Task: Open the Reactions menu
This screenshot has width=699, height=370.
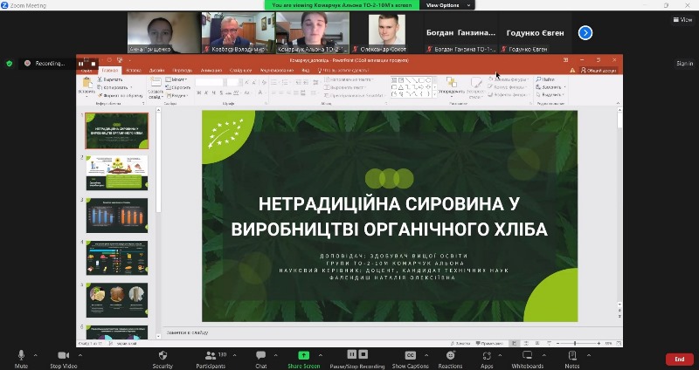Action: point(450,355)
